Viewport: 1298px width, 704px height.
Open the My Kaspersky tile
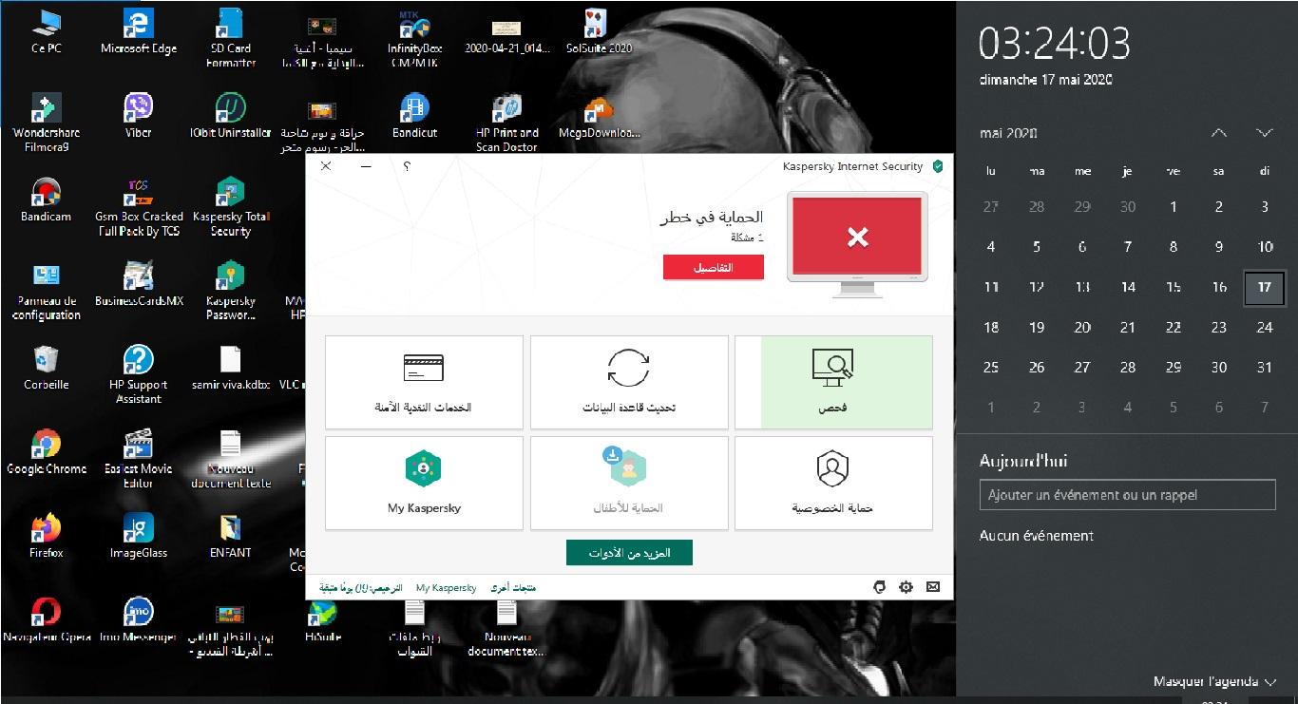(x=424, y=483)
